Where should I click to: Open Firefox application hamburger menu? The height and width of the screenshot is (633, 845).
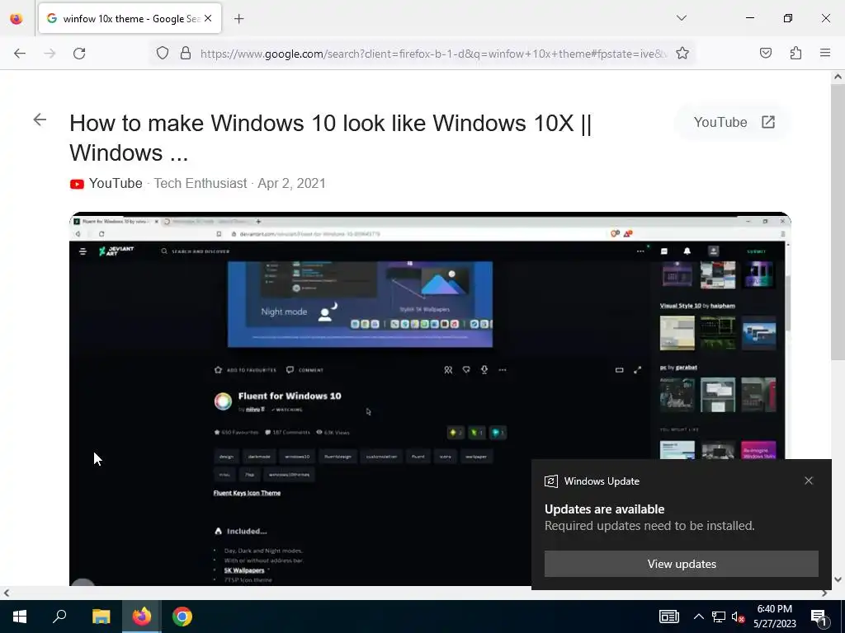point(824,53)
